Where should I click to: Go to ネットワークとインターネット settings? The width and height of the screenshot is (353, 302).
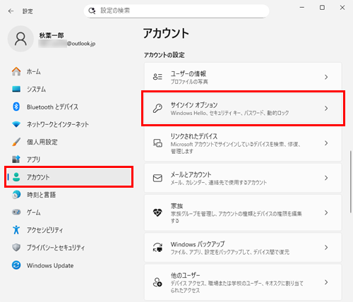pos(68,124)
